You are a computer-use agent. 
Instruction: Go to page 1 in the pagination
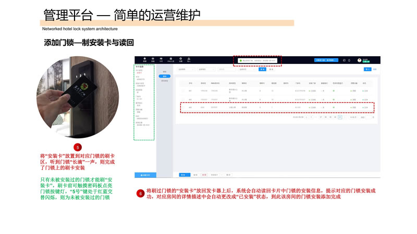311,117
